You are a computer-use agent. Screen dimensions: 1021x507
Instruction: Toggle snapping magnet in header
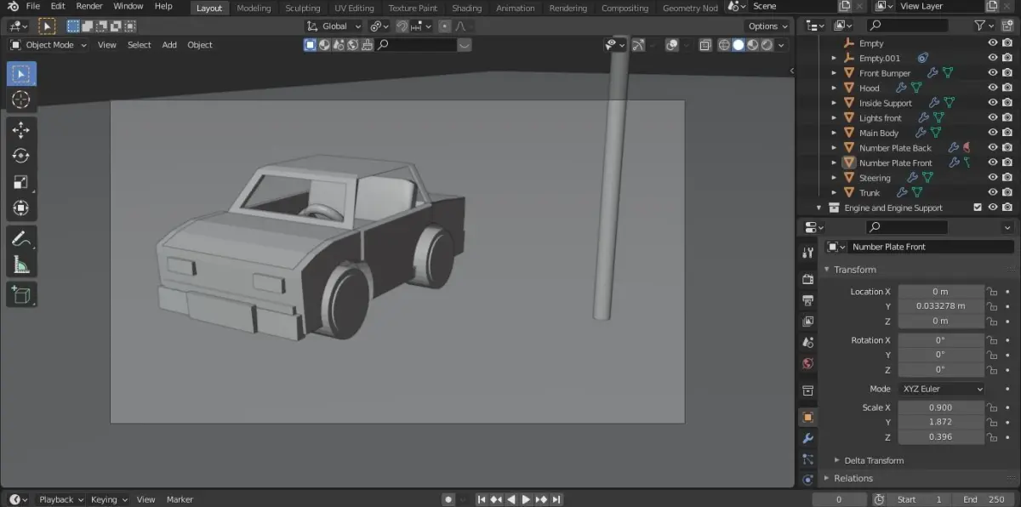pos(403,26)
